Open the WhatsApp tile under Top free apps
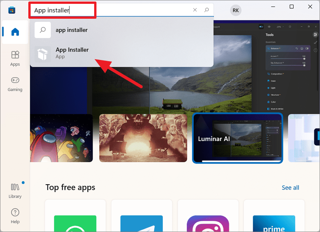The image size is (320, 232). [x=75, y=223]
